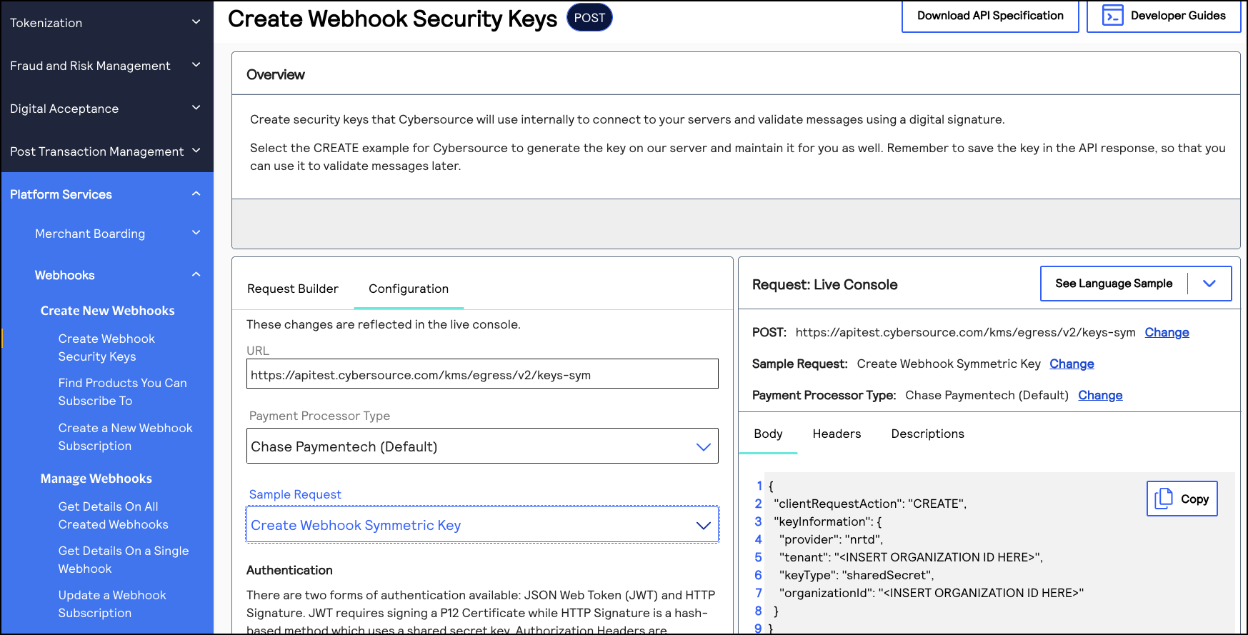Expand Fraud and Risk Management chevron
This screenshot has height=635, width=1248.
(196, 65)
